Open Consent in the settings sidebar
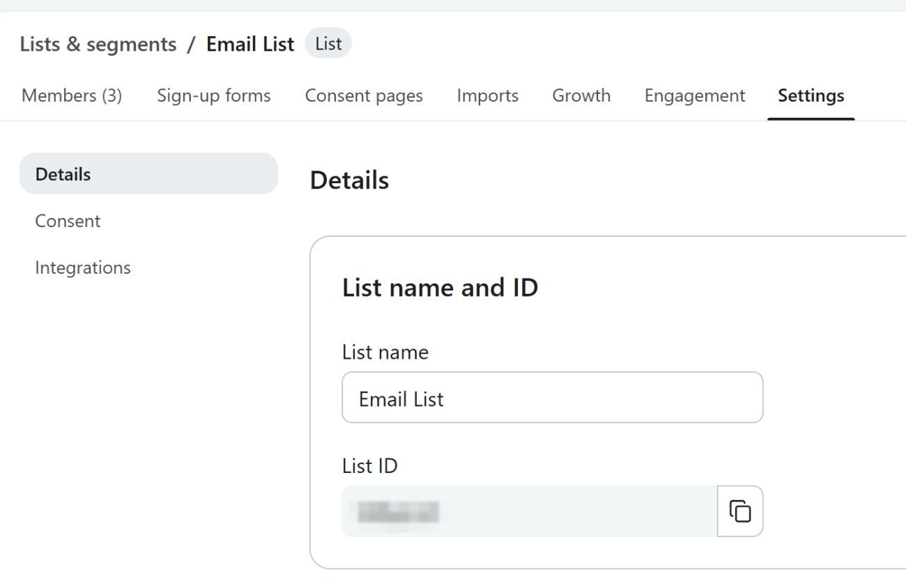The width and height of the screenshot is (906, 583). point(68,221)
